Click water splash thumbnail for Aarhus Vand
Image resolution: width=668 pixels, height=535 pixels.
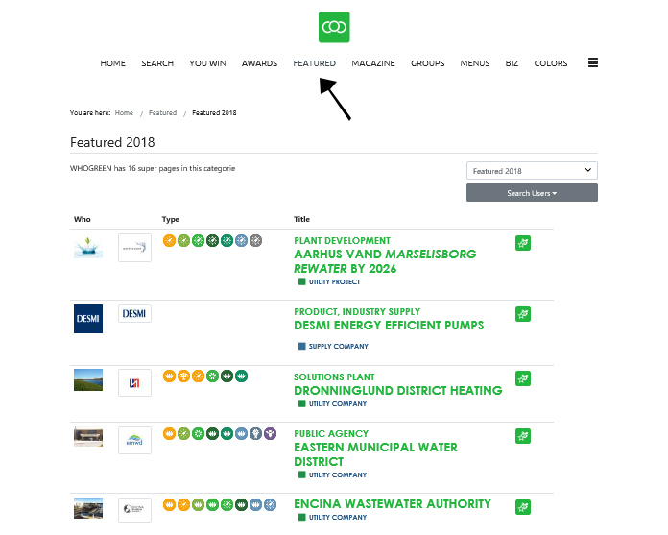click(x=88, y=248)
